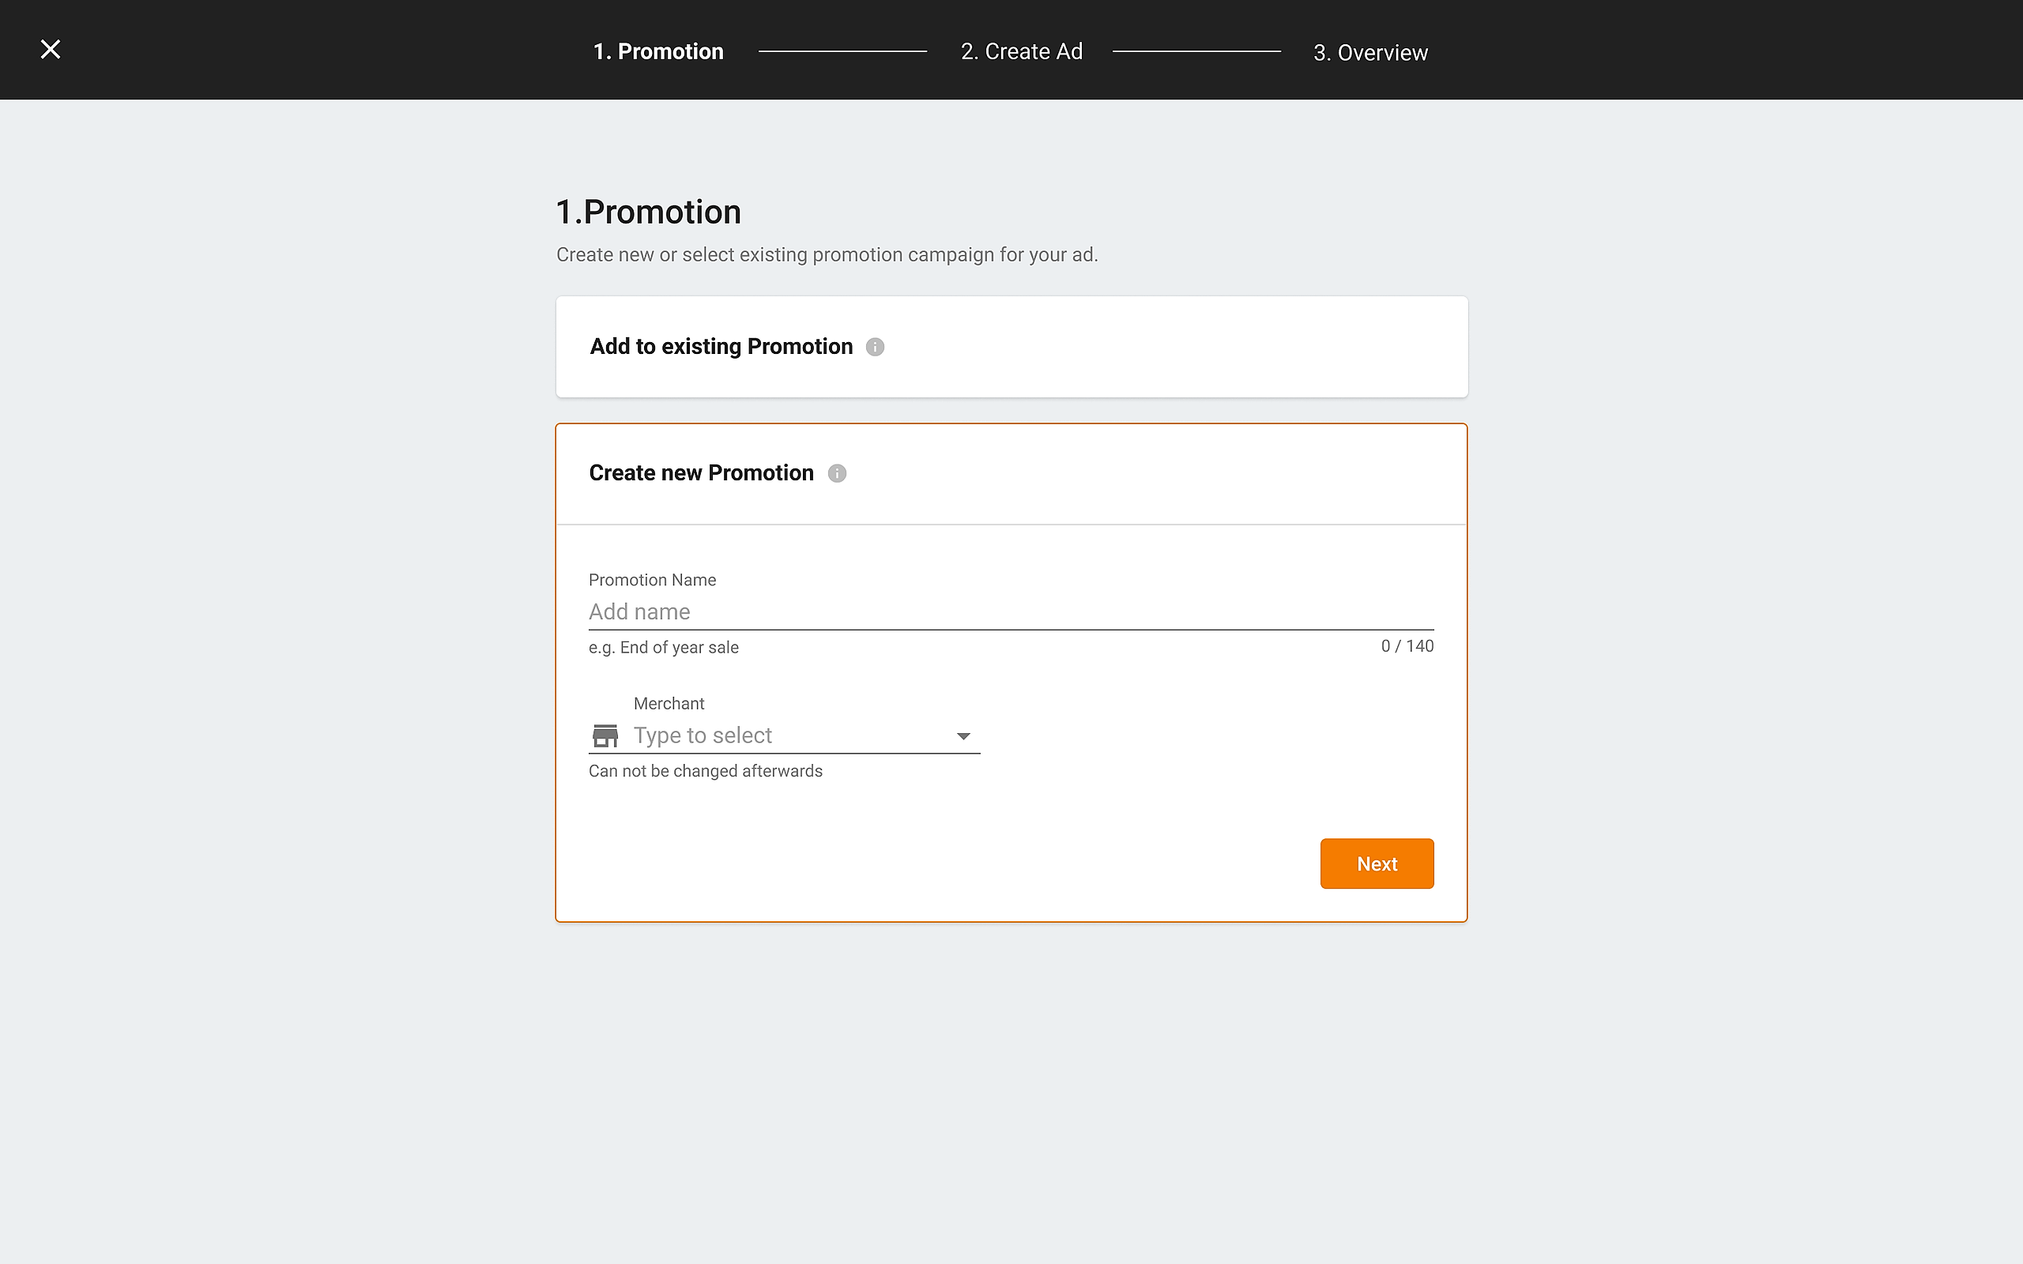The height and width of the screenshot is (1264, 2023).
Task: Jump to the 2. Create Ad step
Action: (x=1021, y=52)
